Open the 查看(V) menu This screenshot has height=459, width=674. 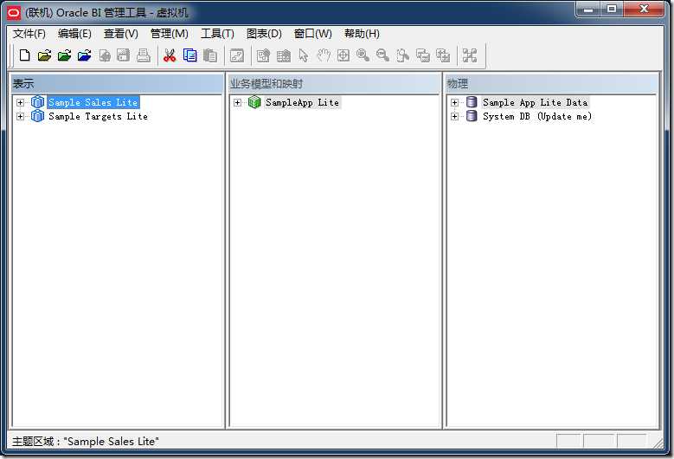(121, 34)
